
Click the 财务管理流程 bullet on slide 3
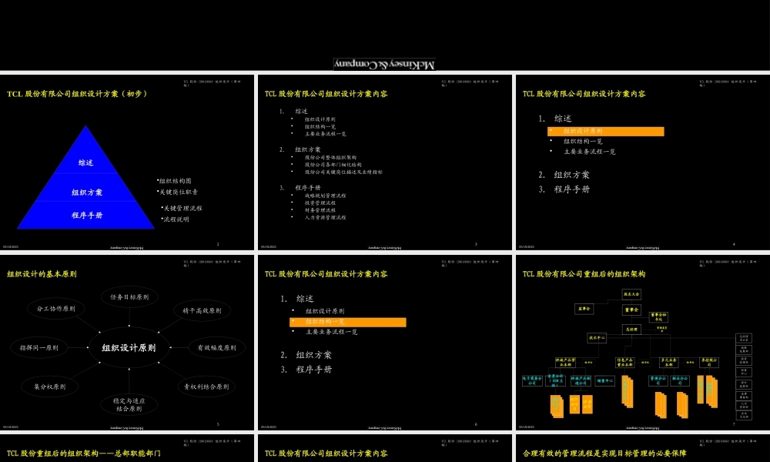pyautogui.click(x=320, y=210)
